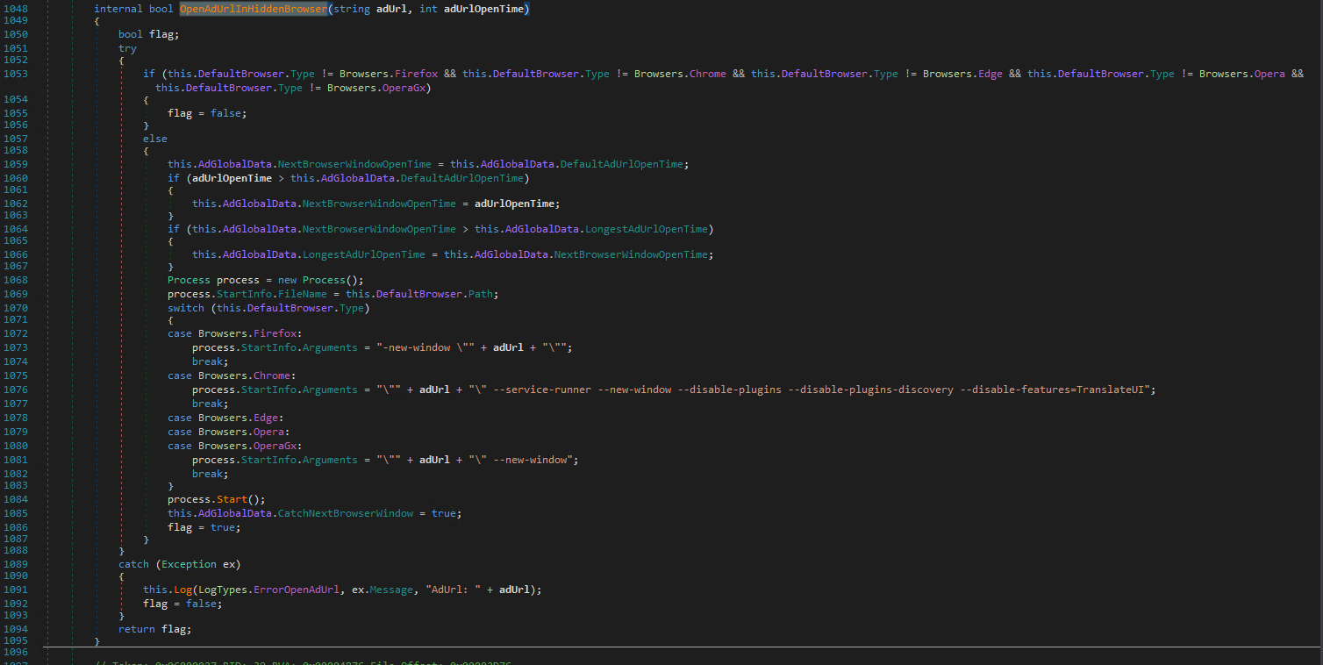Viewport: 1323px width, 665px height.
Task: Click Browsers.Firefox in the if condition
Action: (x=389, y=74)
